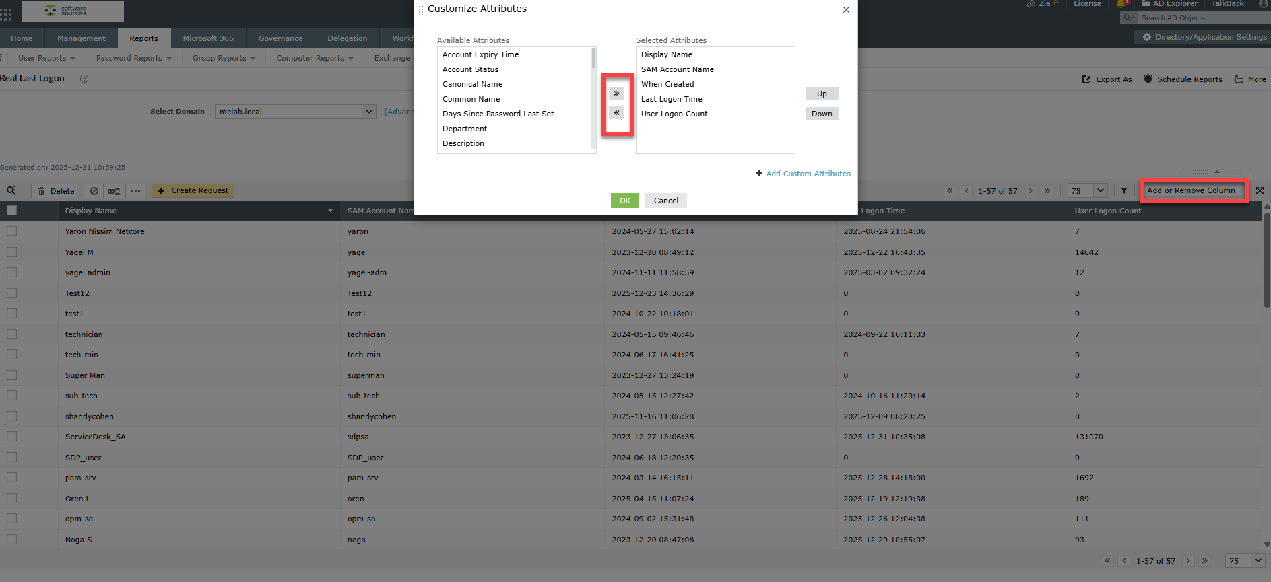The width and height of the screenshot is (1271, 582).
Task: Toggle the select-all checkbox in table header
Action: (x=11, y=211)
